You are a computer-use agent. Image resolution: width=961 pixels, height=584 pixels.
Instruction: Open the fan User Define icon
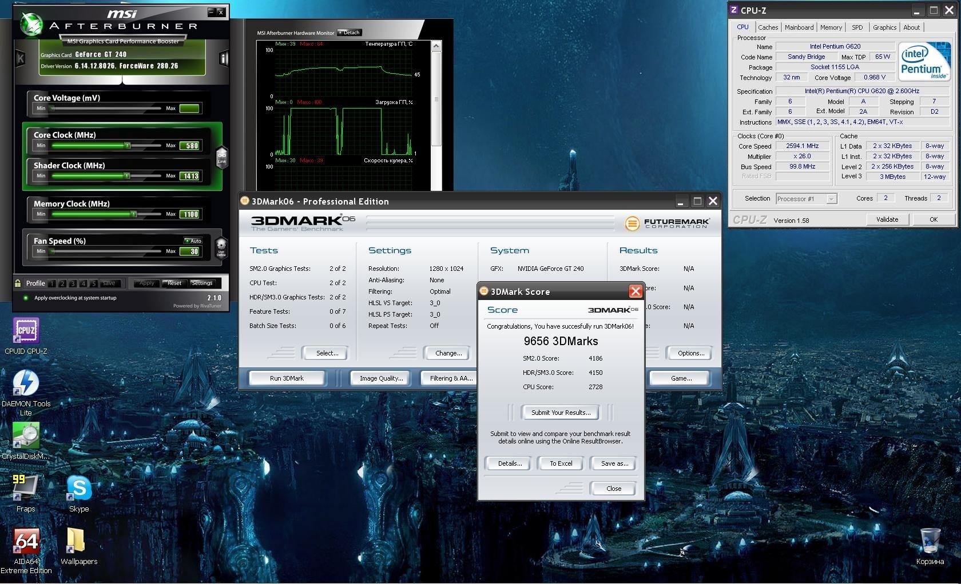[221, 248]
